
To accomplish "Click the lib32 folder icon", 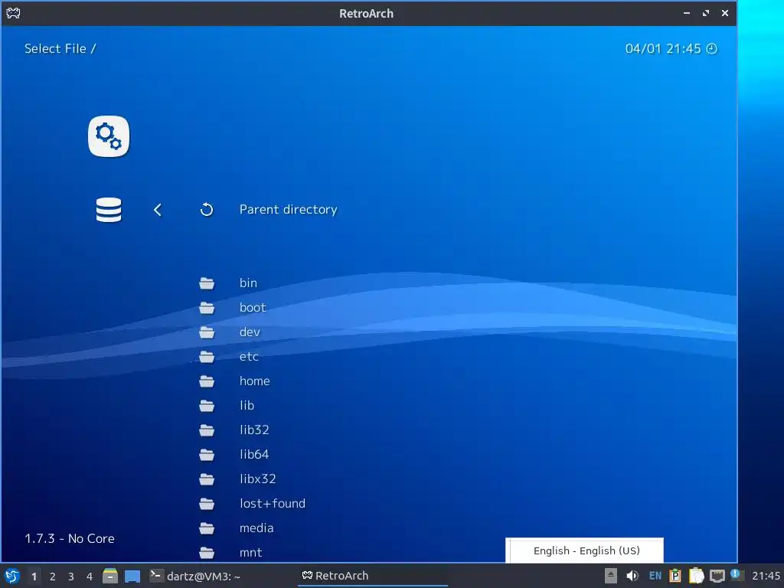I will [x=207, y=430].
